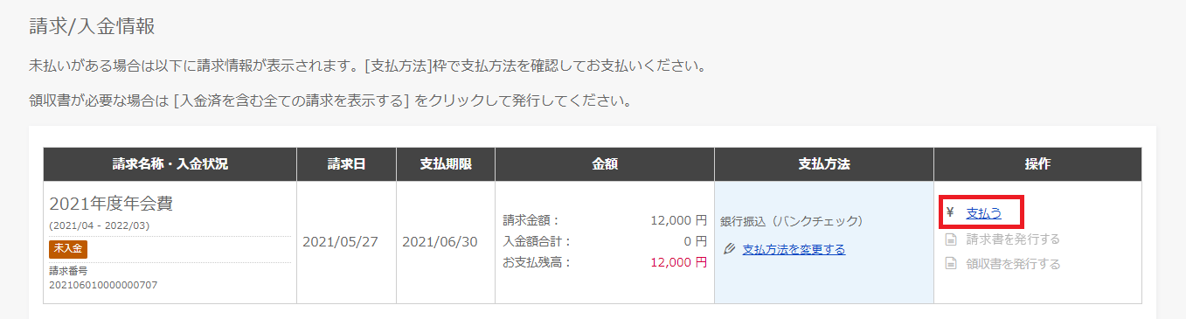The height and width of the screenshot is (319, 1186).
Task: Click the orange 未入金 status badge
Action: pos(68,249)
